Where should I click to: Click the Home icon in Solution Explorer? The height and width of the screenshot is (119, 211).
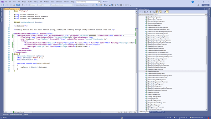(x=145, y=12)
